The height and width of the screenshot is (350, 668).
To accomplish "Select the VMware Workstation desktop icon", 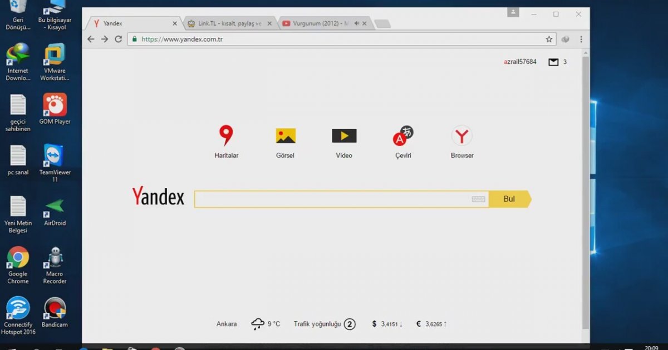I will click(55, 62).
